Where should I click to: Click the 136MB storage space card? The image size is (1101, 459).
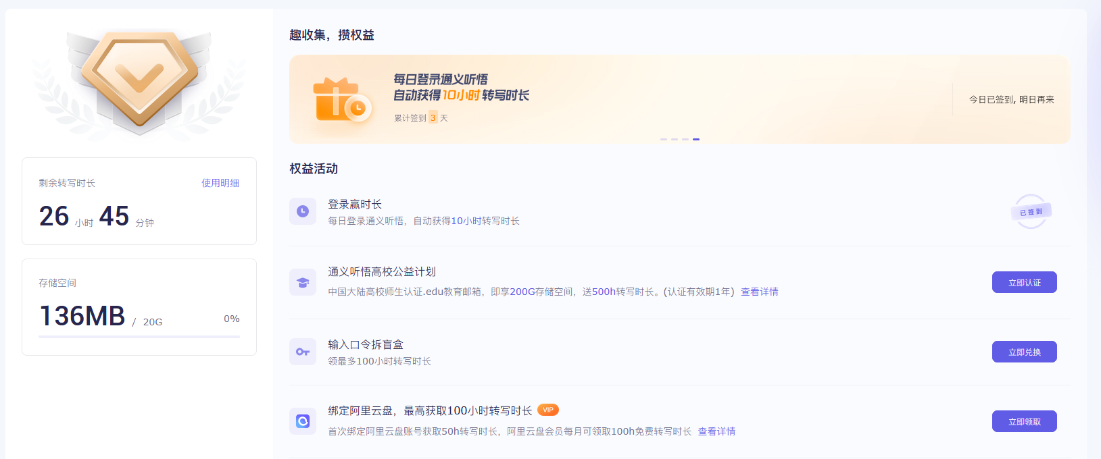pos(139,306)
